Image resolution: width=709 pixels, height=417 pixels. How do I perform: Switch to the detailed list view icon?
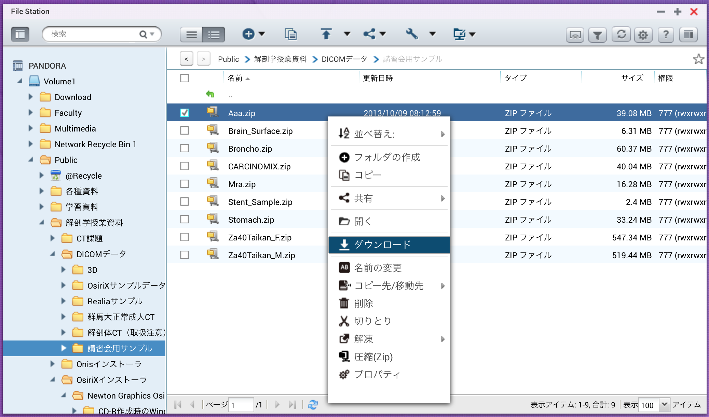(214, 34)
